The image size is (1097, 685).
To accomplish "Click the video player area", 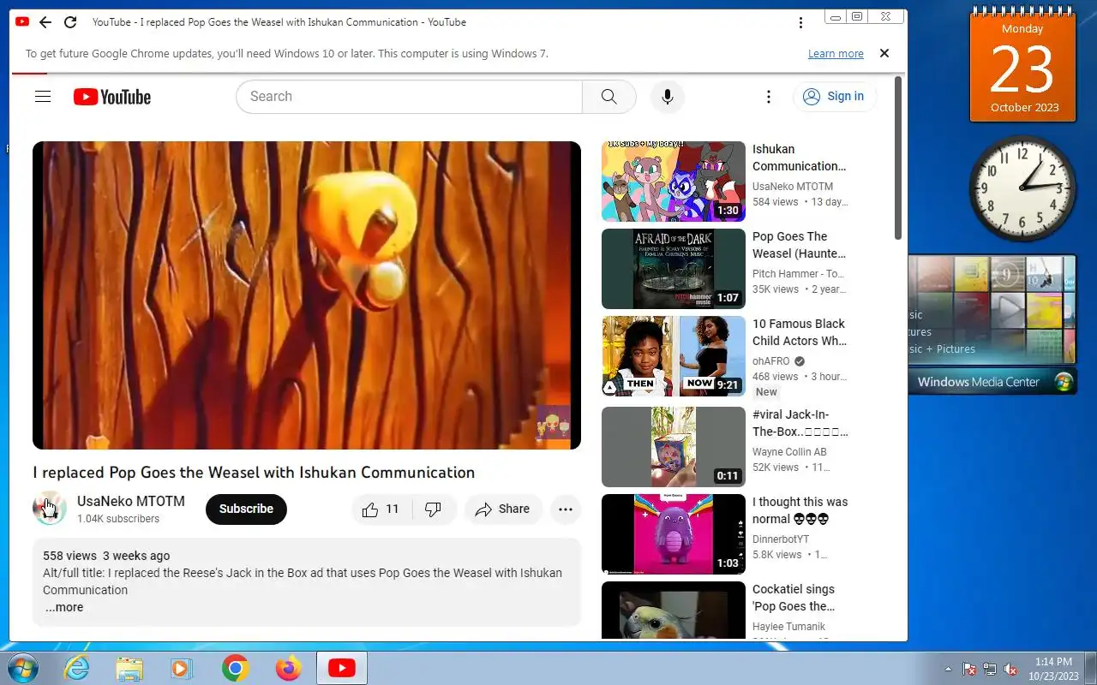I will 307,295.
